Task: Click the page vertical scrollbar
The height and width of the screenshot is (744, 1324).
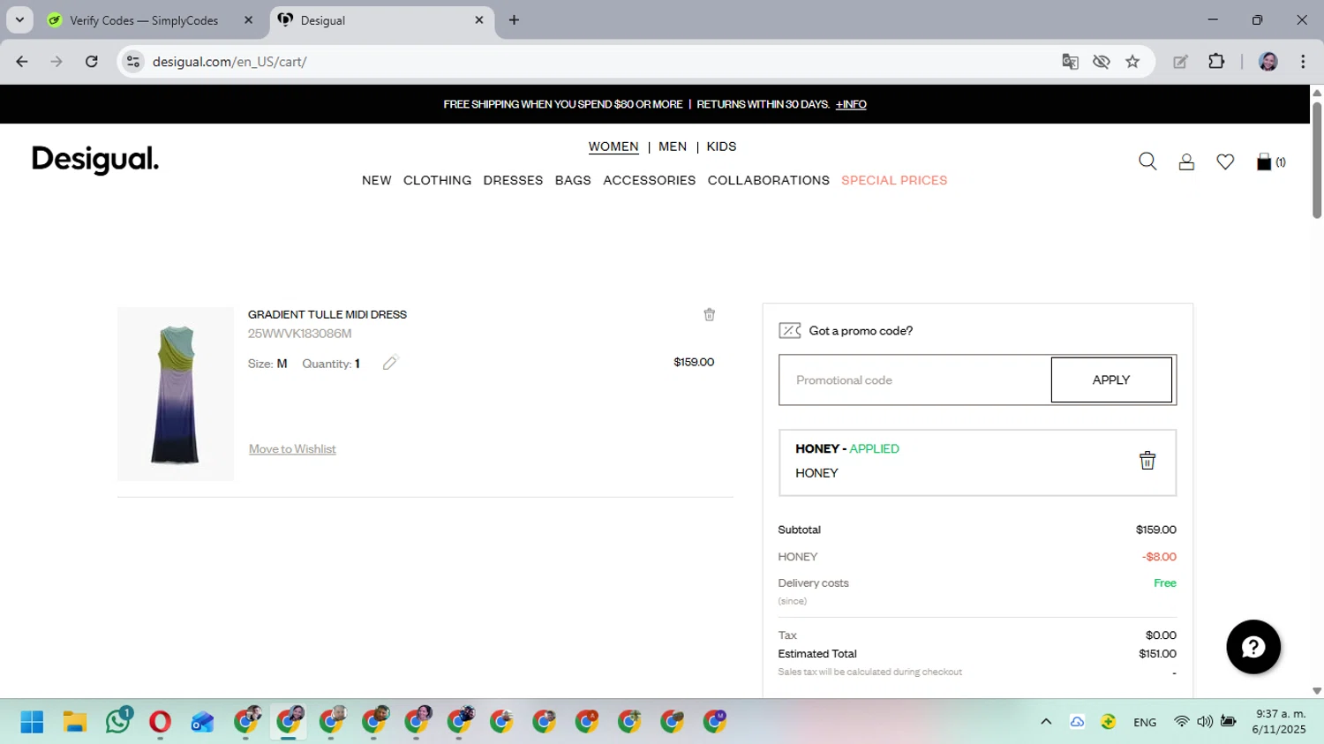Action: (1317, 161)
